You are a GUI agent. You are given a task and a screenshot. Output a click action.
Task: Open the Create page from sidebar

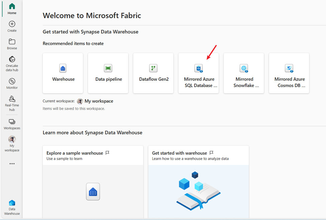(12, 26)
